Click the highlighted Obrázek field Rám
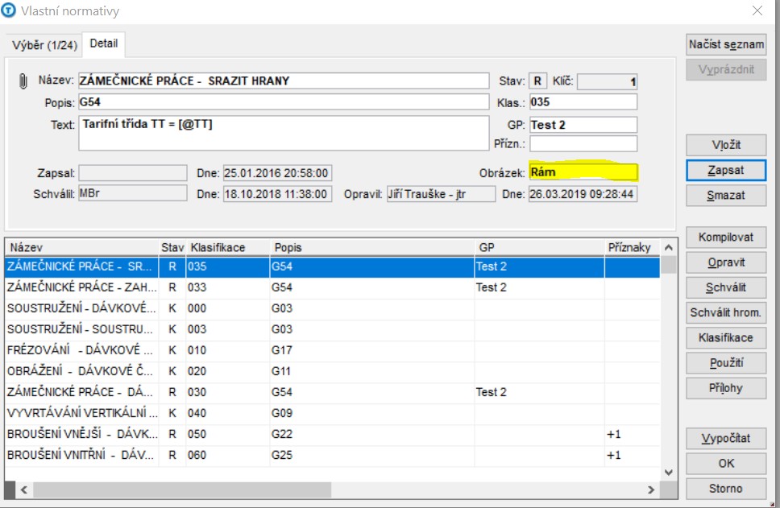 (x=583, y=172)
